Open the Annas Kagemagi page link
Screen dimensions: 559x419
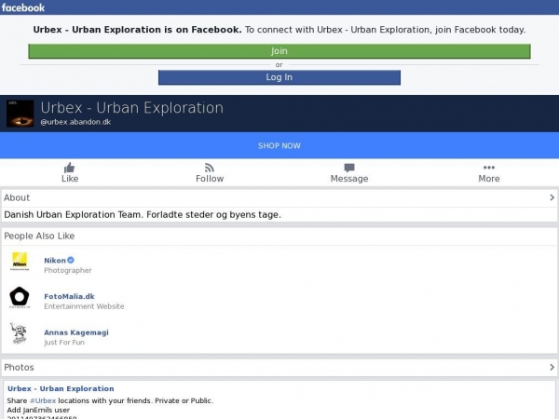pos(76,332)
